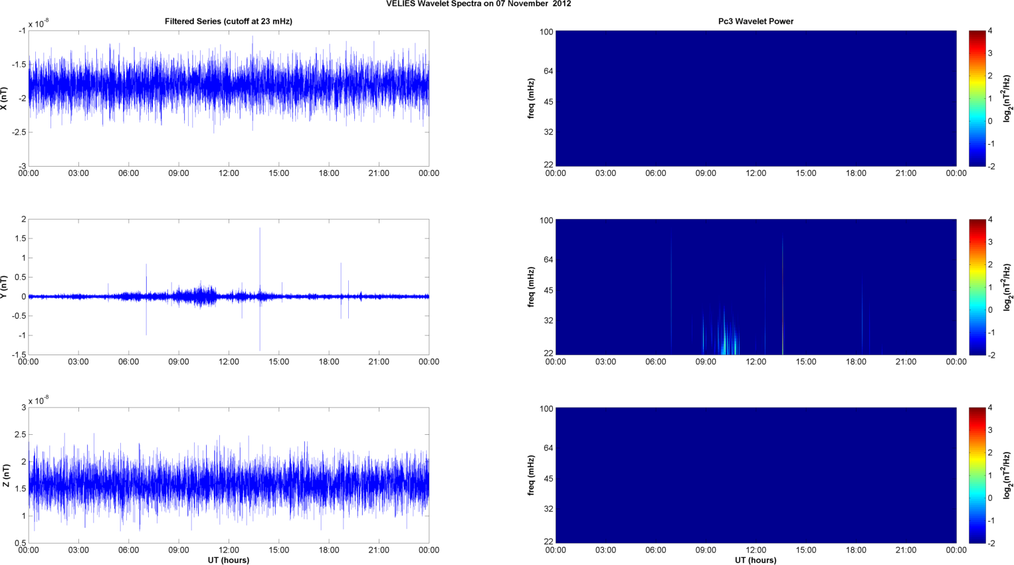Click 'freq (mHz)' label of X wavelet panel
The width and height of the screenshot is (1014, 565).
click(532, 98)
